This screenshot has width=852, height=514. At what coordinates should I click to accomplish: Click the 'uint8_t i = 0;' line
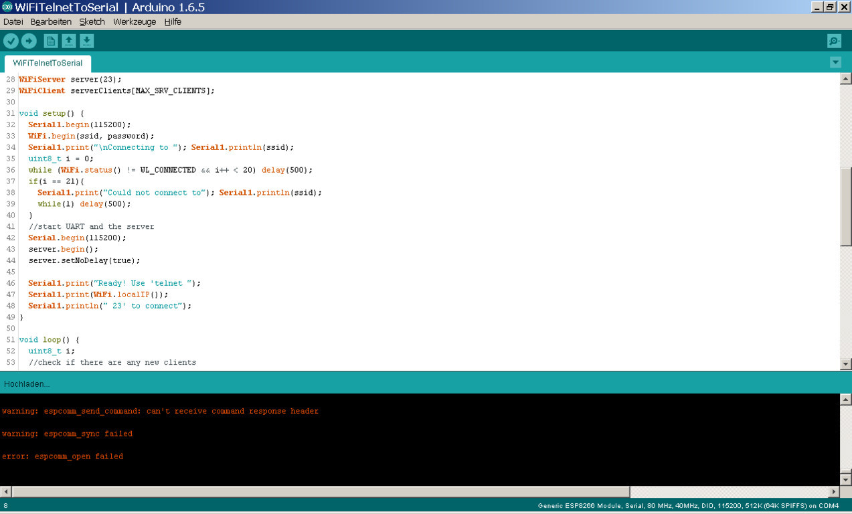tap(61, 159)
